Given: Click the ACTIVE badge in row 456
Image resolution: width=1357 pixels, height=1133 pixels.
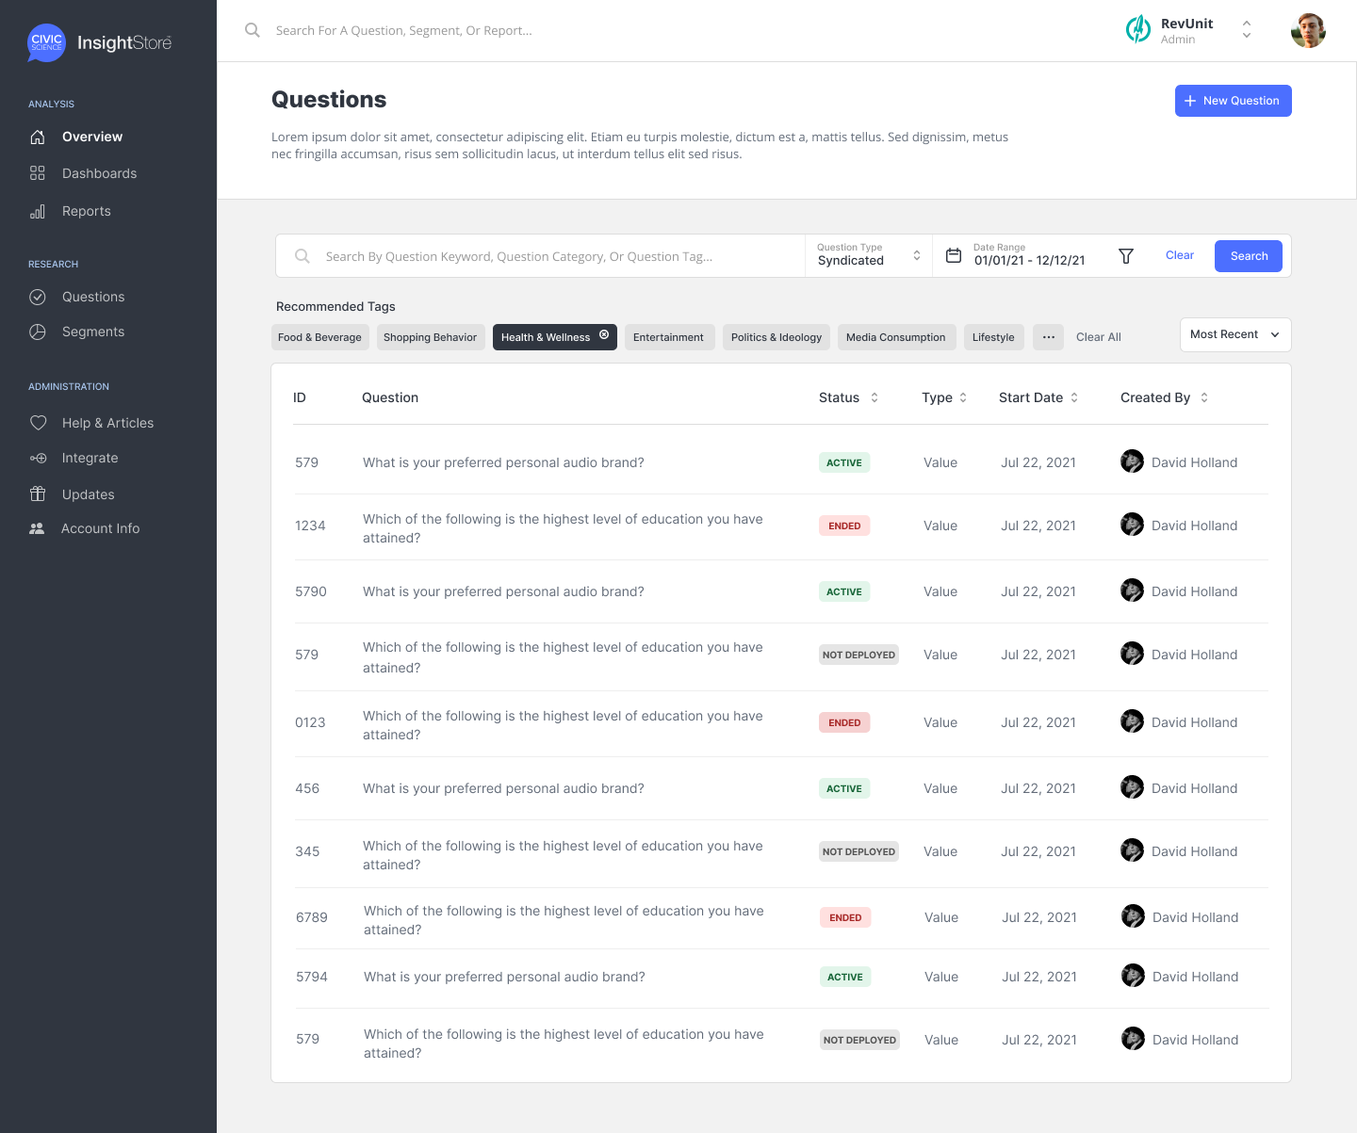Looking at the screenshot, I should [844, 788].
